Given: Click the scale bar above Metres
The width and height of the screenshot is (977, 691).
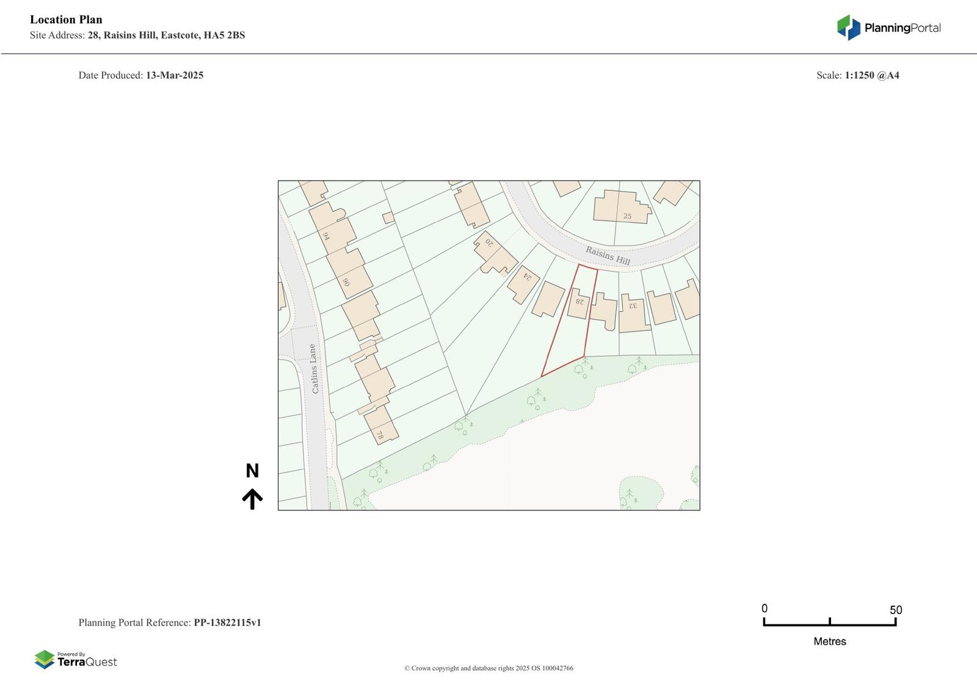Looking at the screenshot, I should 829,622.
